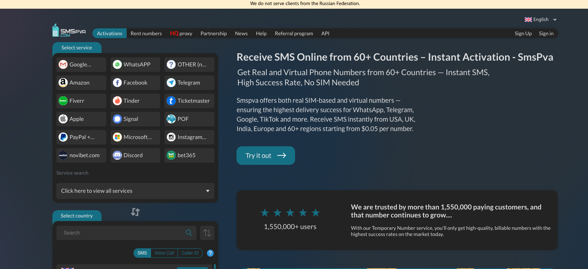This screenshot has width=588, height=269.
Task: Select the Tinder flame icon
Action: 117,101
